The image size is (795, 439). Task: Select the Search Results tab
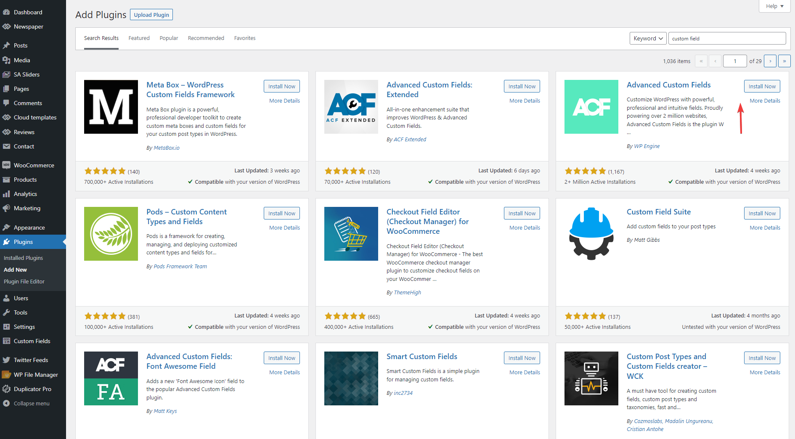pyautogui.click(x=101, y=38)
